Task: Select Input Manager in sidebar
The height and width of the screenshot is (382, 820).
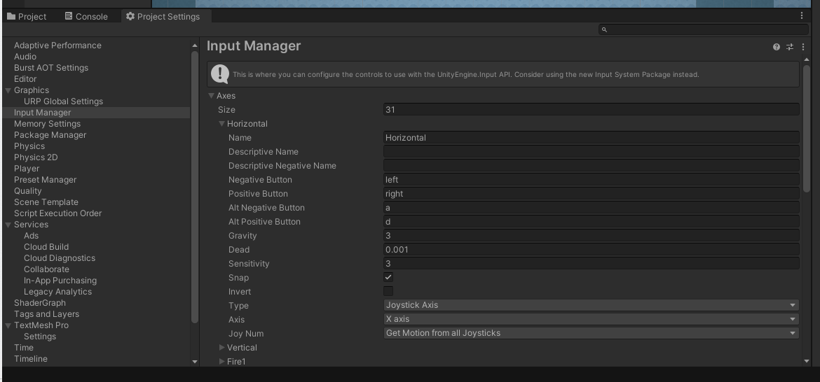Action: [x=42, y=113]
